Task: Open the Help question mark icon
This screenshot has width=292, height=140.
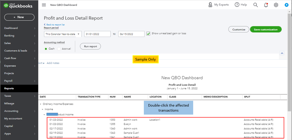Action: (x=236, y=5)
